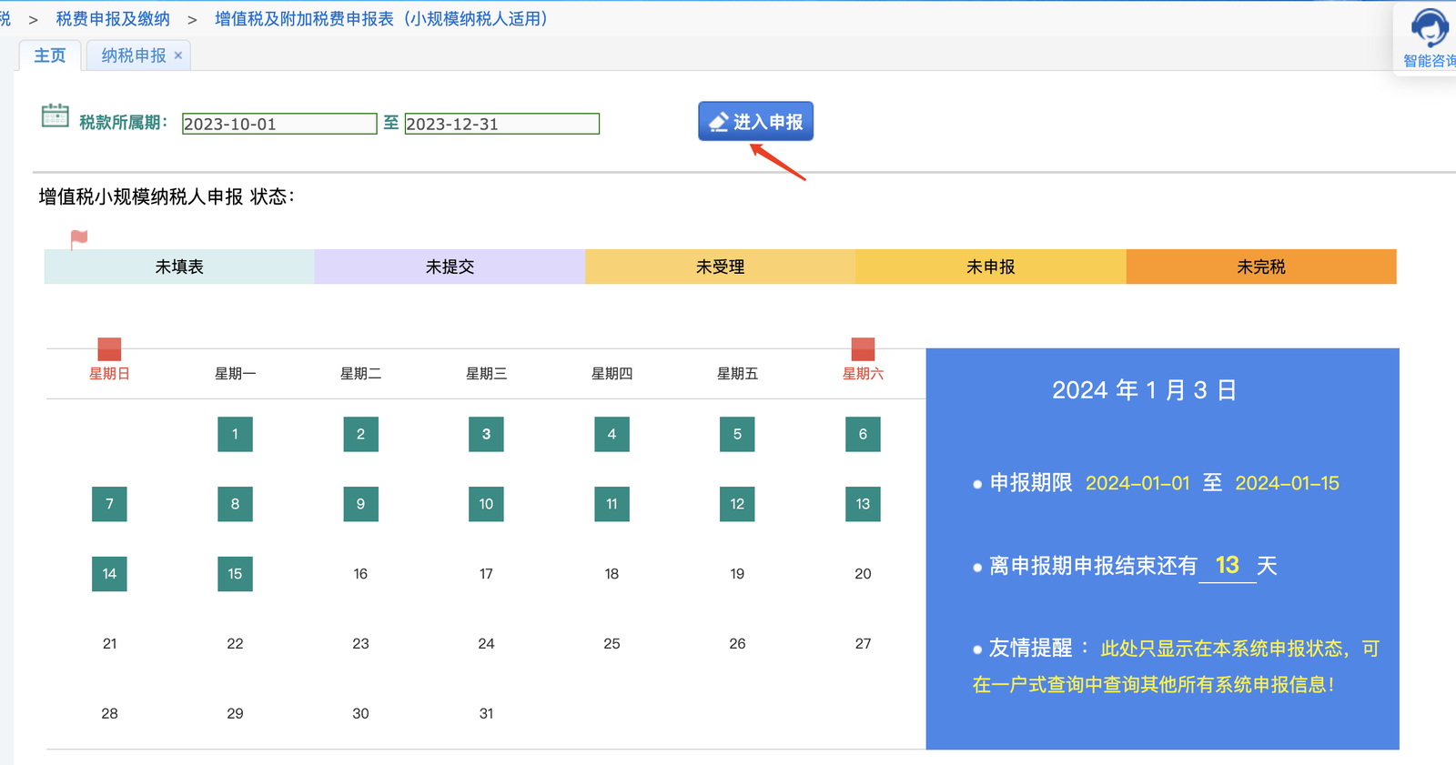Screen dimensions: 1456x765
Task: Select calendar day 6
Action: click(863, 434)
